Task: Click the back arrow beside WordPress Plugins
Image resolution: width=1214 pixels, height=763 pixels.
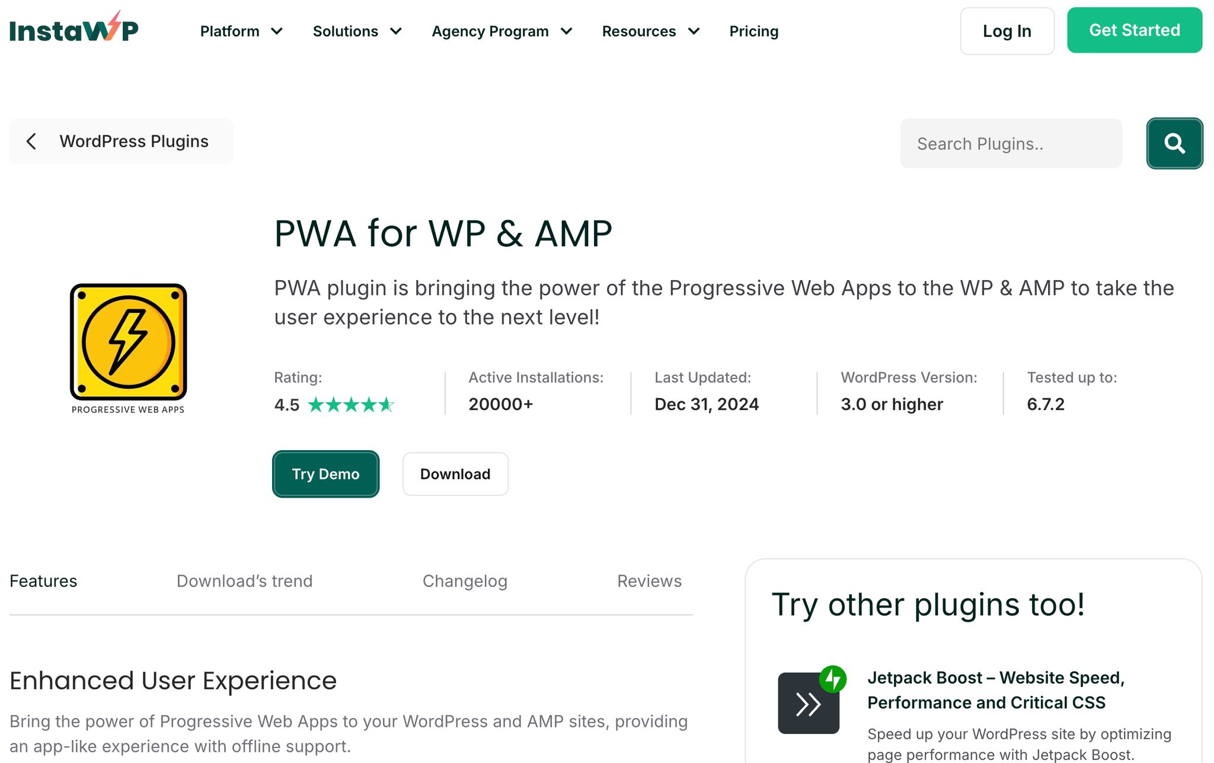Action: pyautogui.click(x=31, y=142)
